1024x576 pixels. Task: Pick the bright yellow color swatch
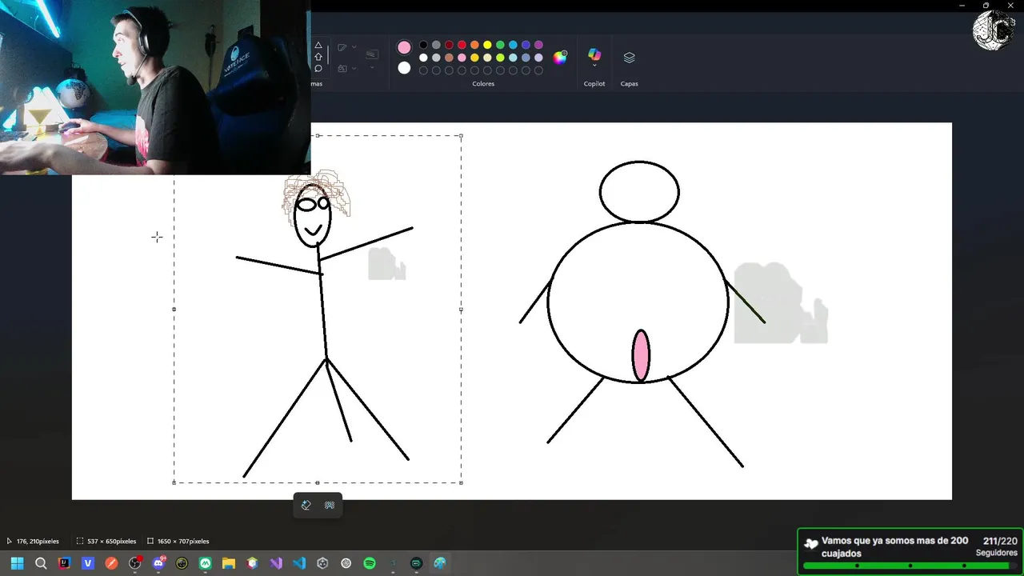[x=487, y=45]
